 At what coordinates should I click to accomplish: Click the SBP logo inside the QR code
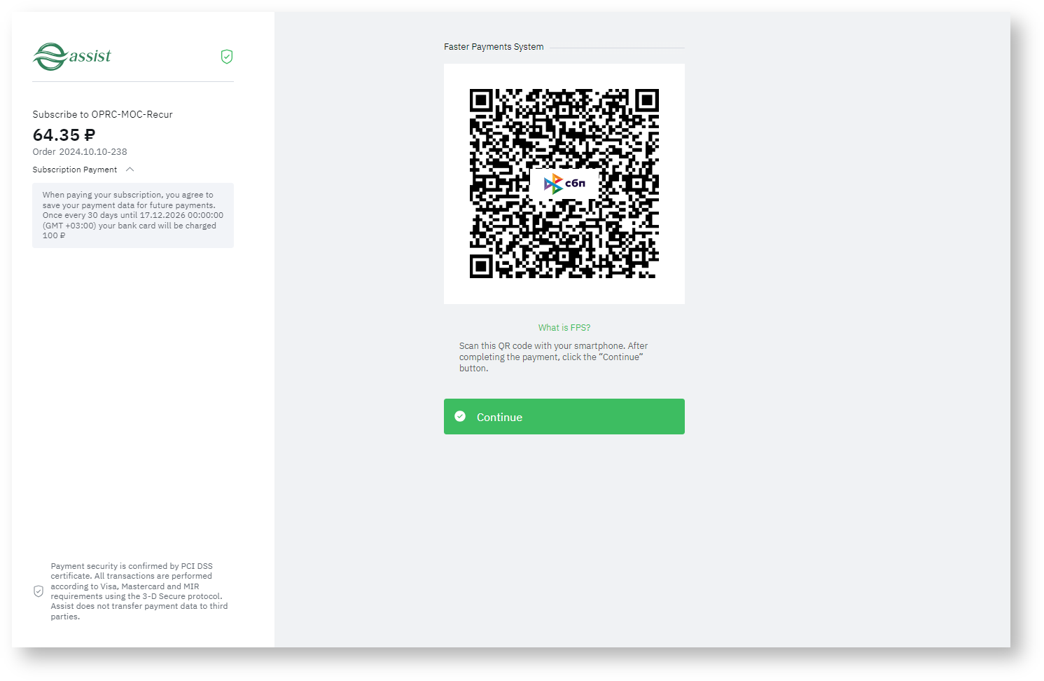point(564,184)
